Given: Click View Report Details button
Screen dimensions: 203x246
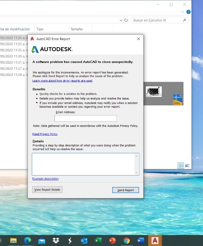Looking at the screenshot, I should (x=47, y=190).
